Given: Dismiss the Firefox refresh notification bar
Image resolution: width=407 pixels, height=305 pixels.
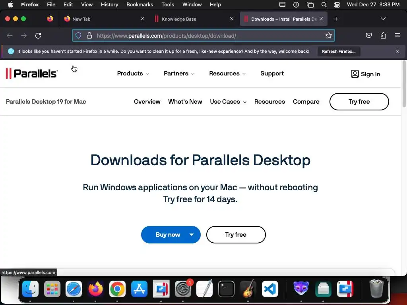Looking at the screenshot, I should [x=397, y=51].
